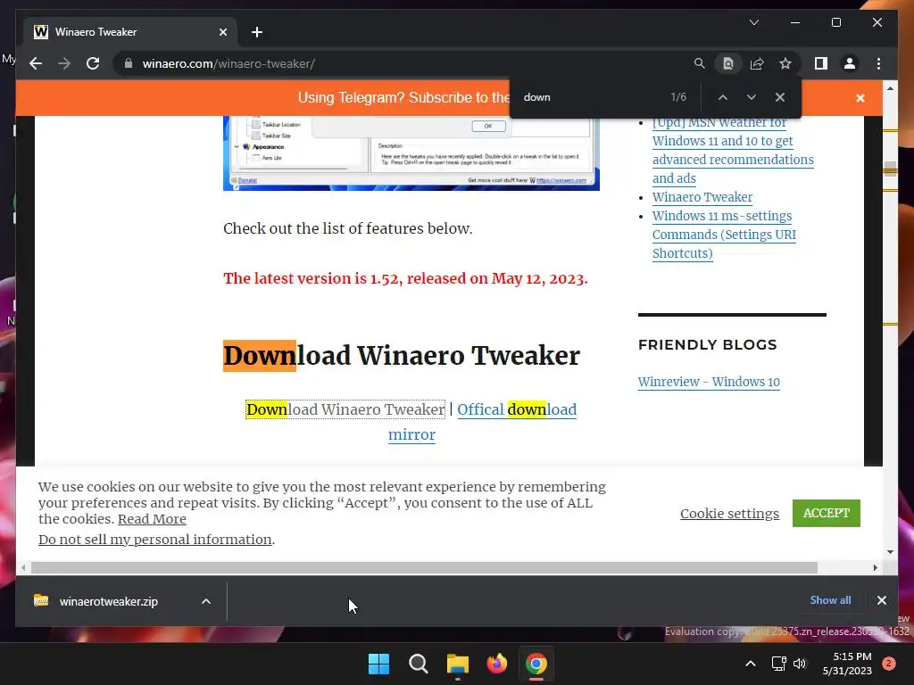
Task: Close the find bar
Action: [780, 97]
